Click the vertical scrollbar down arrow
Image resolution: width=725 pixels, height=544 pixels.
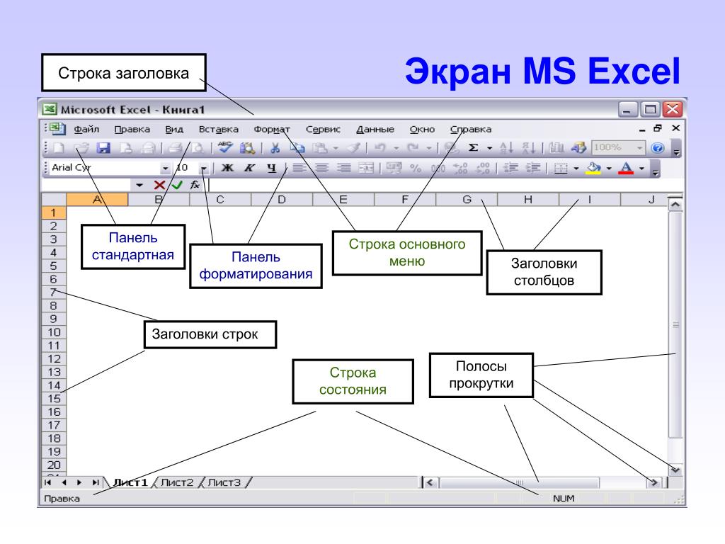pyautogui.click(x=675, y=470)
